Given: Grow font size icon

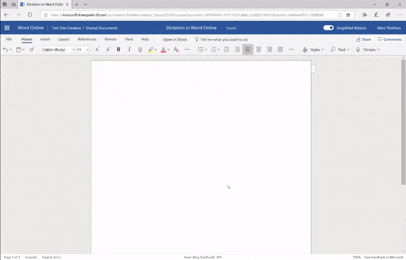Looking at the screenshot, I should point(97,49).
